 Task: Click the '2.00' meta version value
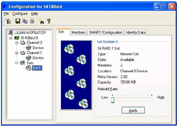point(124,77)
